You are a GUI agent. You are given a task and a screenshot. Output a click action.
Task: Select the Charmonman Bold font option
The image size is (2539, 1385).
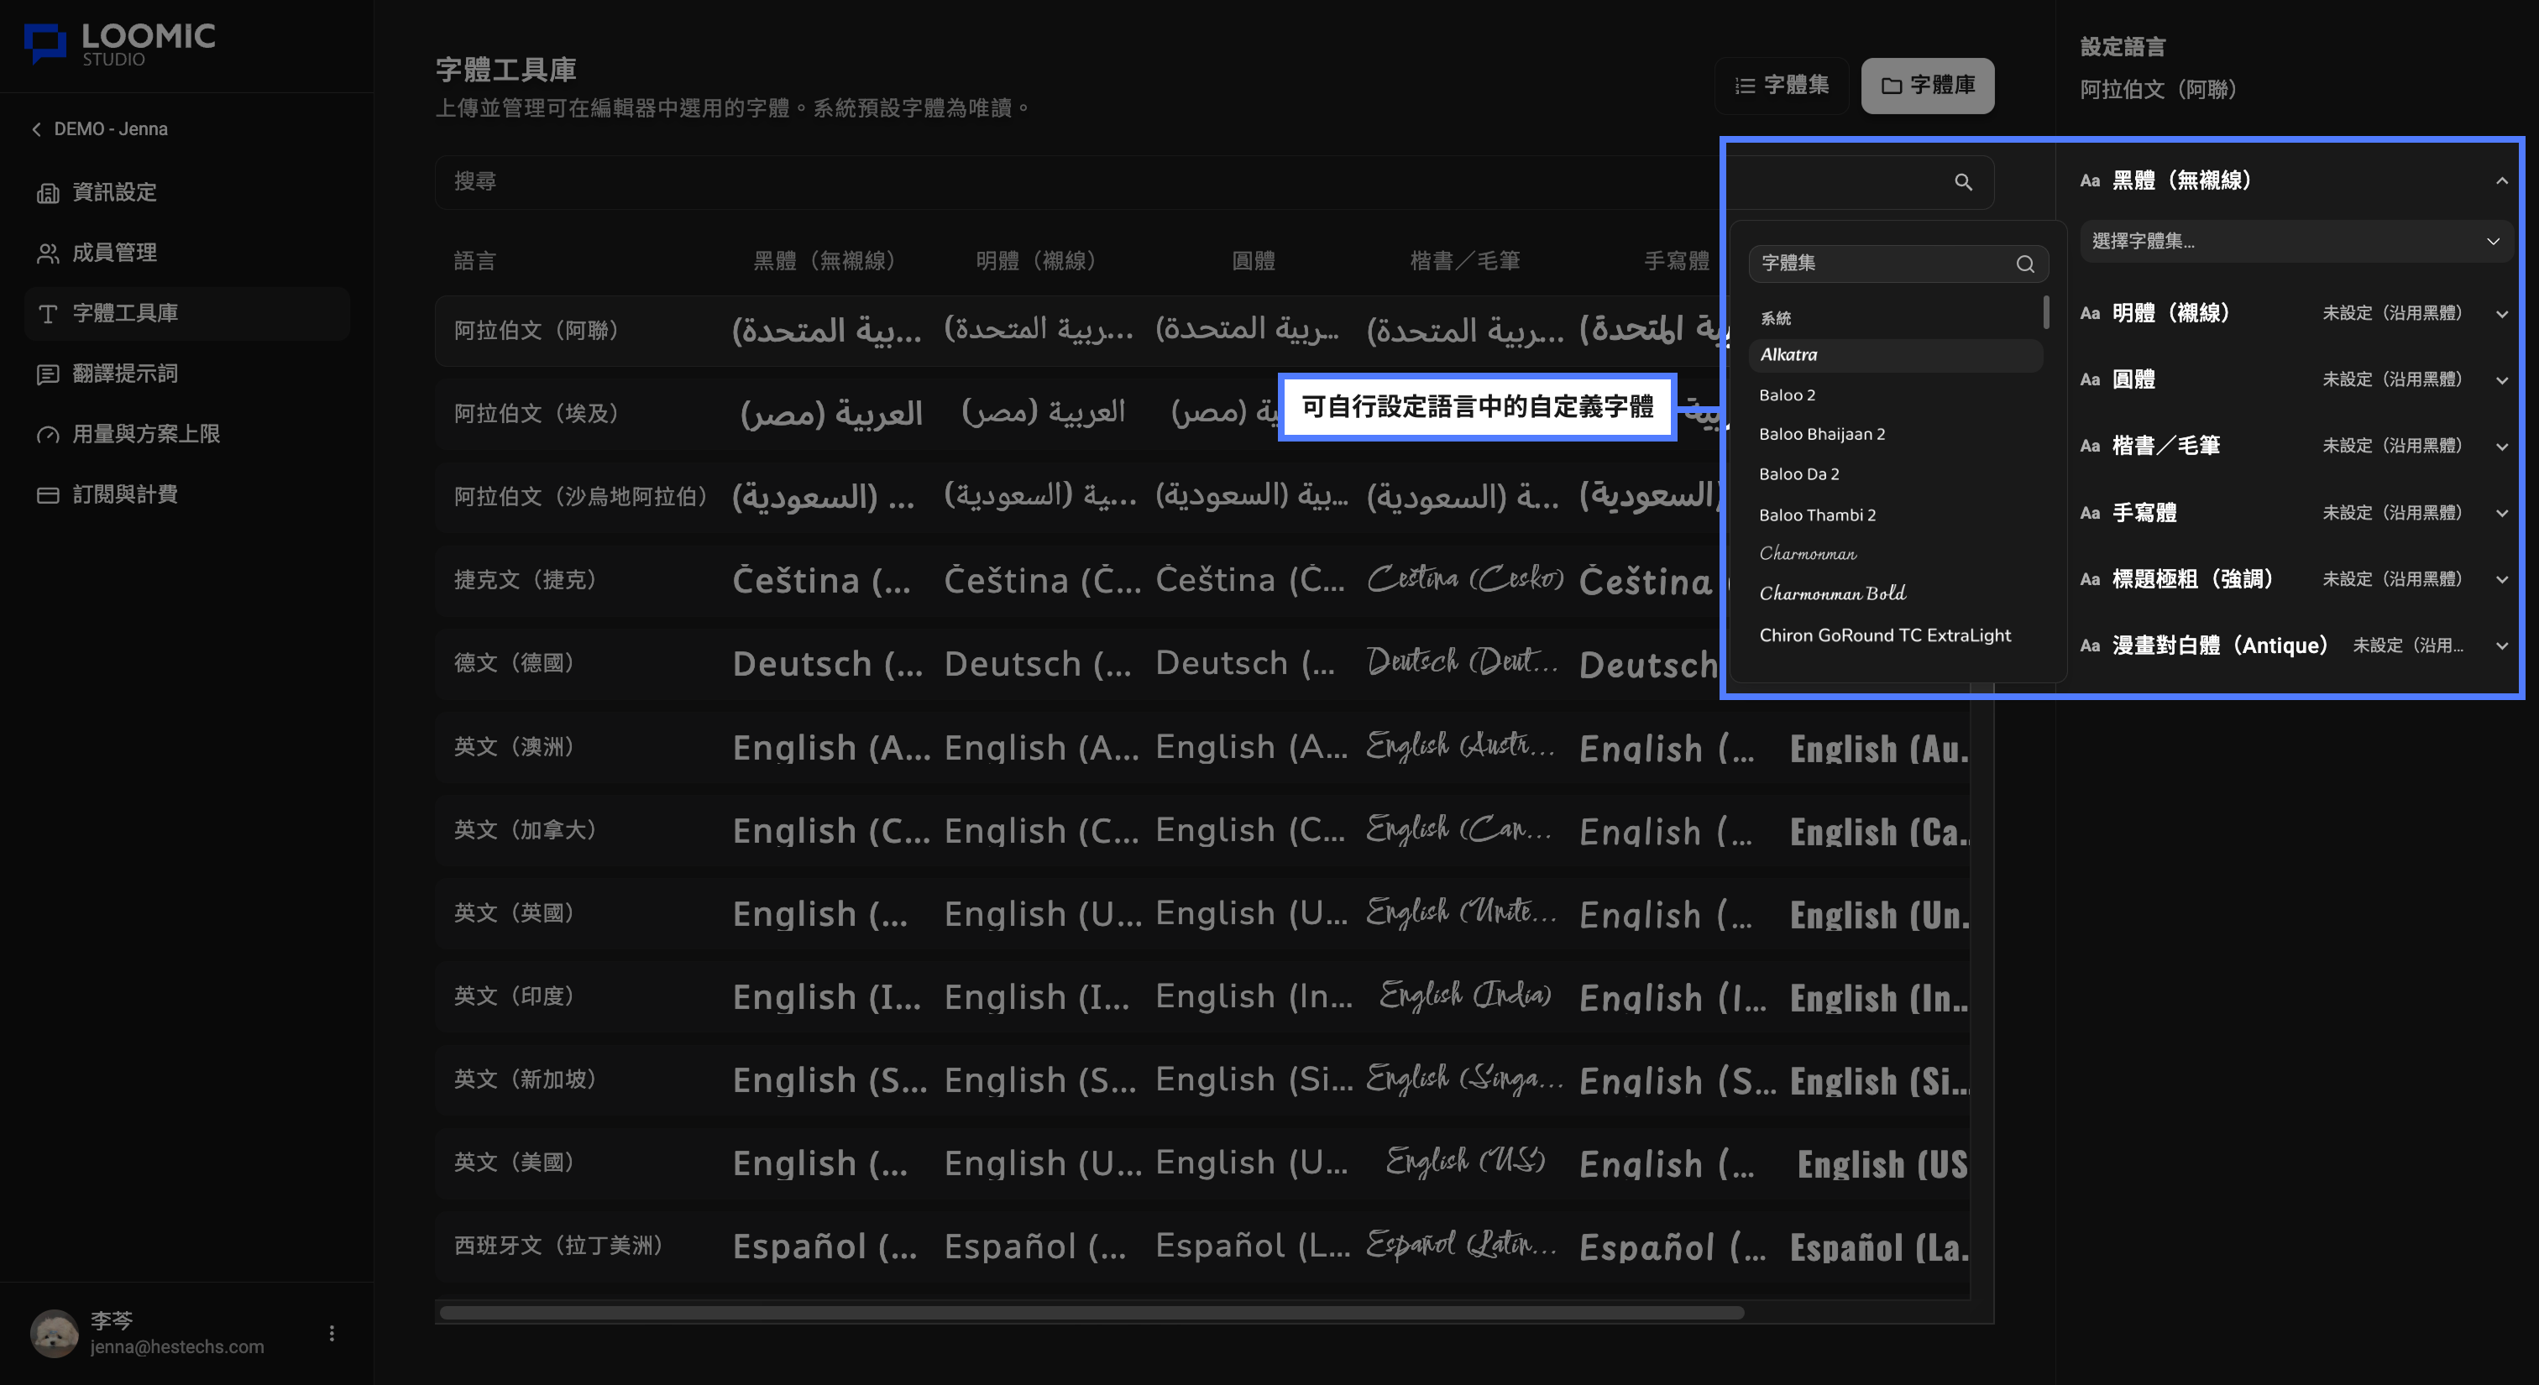1895,594
